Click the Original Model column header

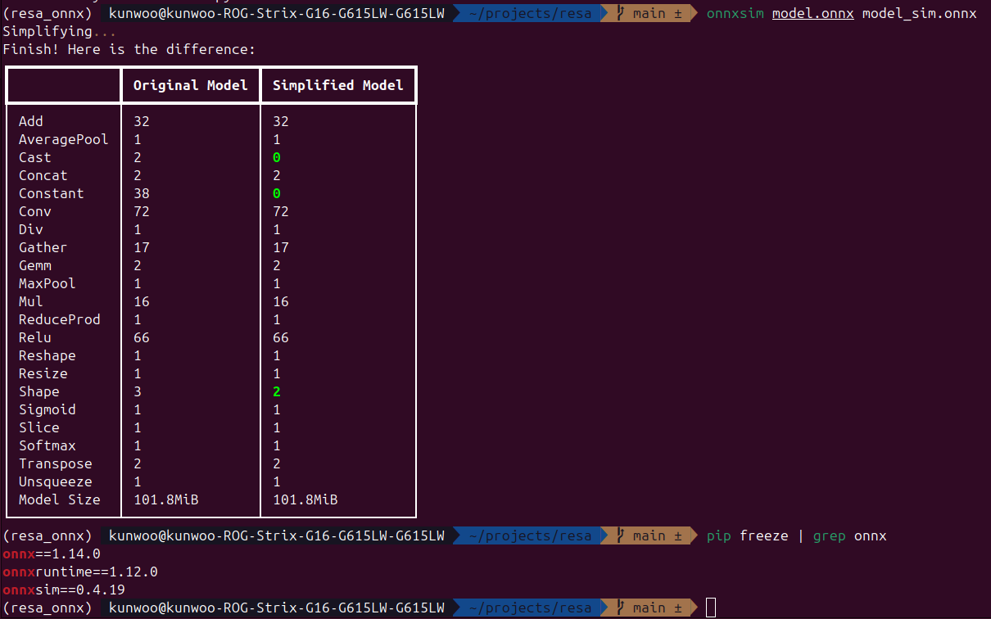point(191,85)
